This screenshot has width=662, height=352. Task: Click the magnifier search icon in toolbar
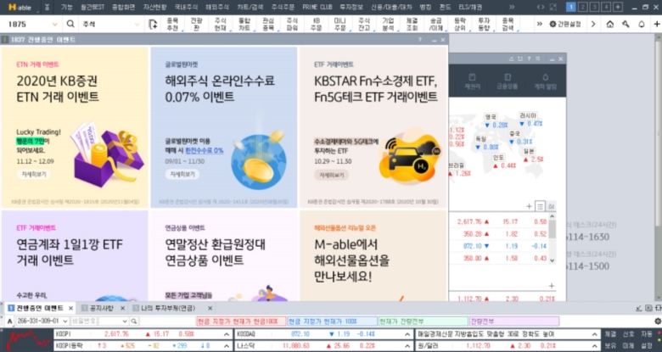(x=70, y=25)
